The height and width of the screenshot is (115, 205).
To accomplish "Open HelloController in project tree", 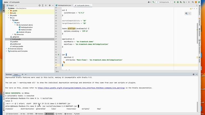I will point(26,30).
